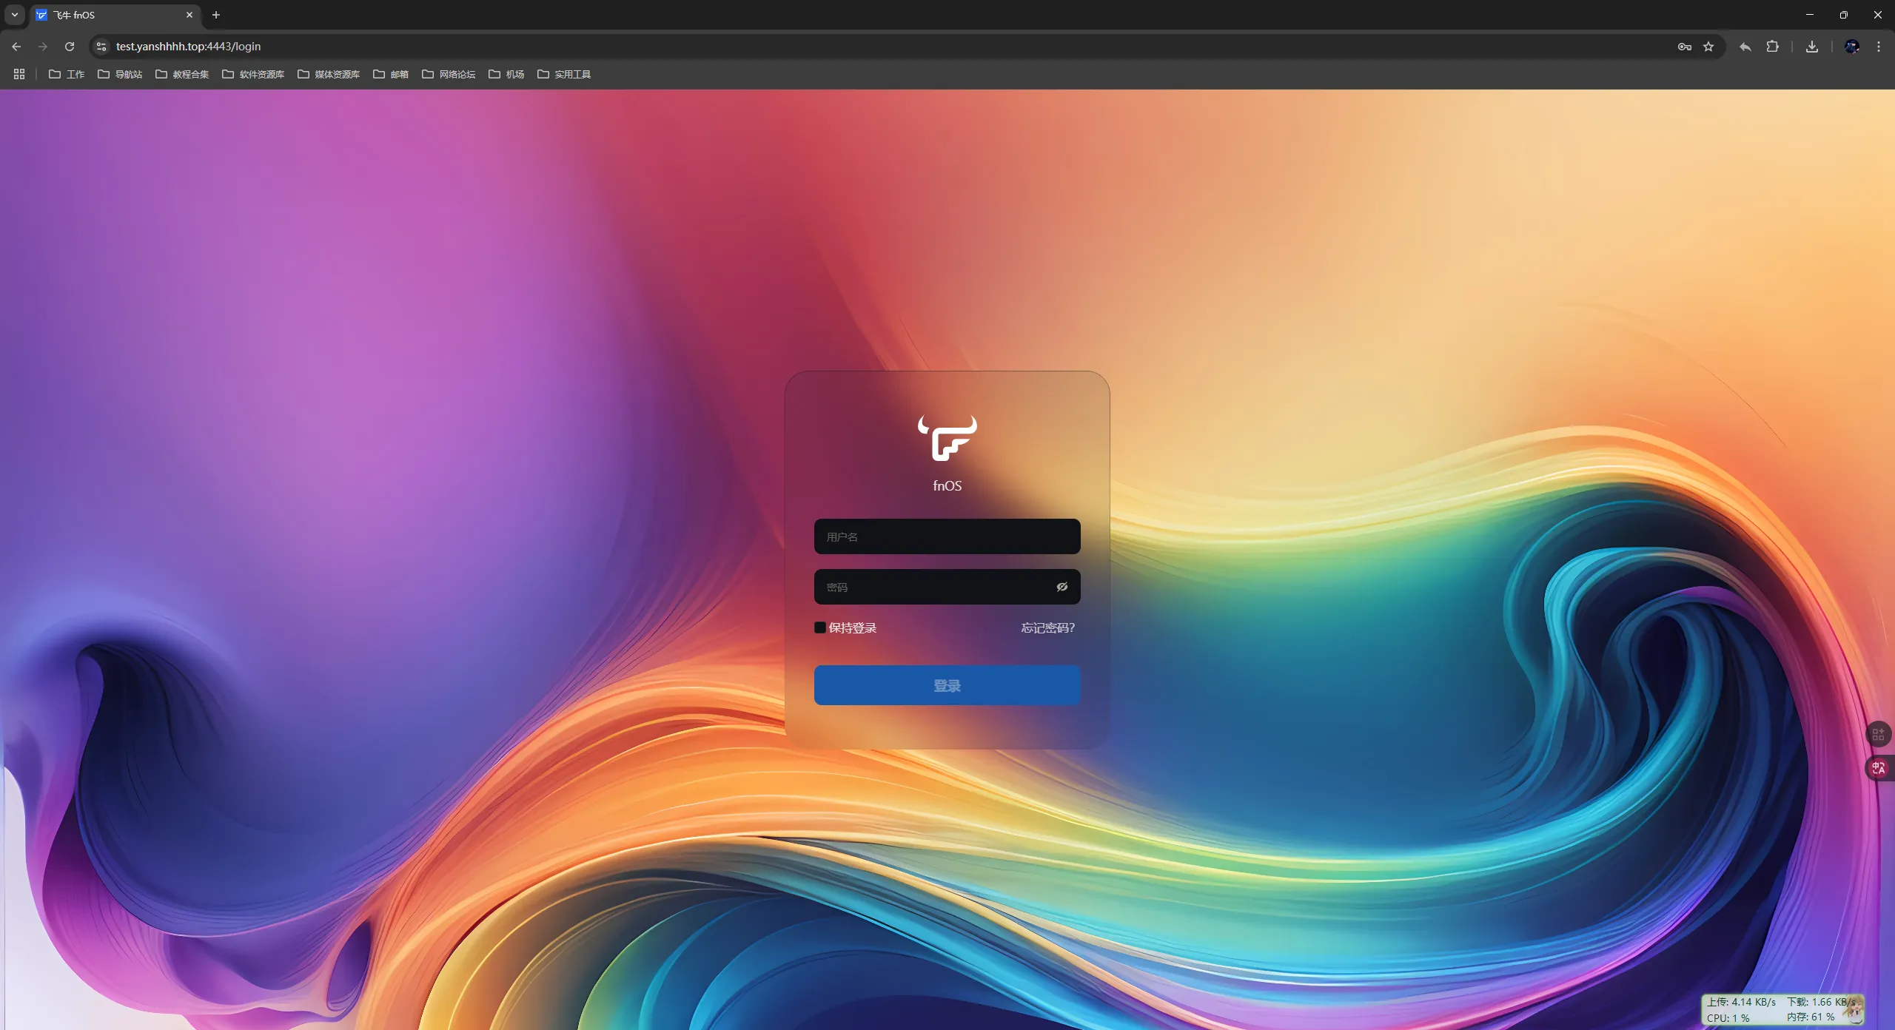The image size is (1895, 1030).
Task: Open the Chrome three-dot menu
Action: (x=1879, y=47)
